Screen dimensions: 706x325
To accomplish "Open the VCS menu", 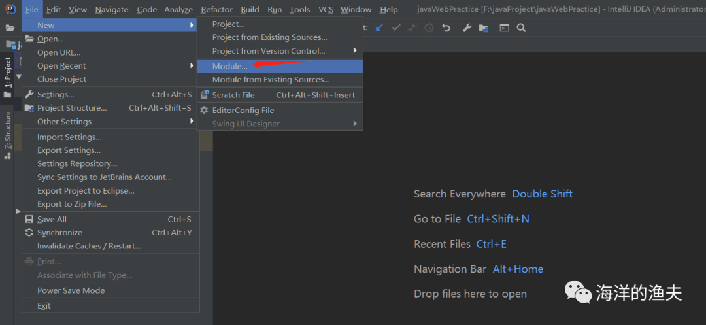I will (326, 9).
